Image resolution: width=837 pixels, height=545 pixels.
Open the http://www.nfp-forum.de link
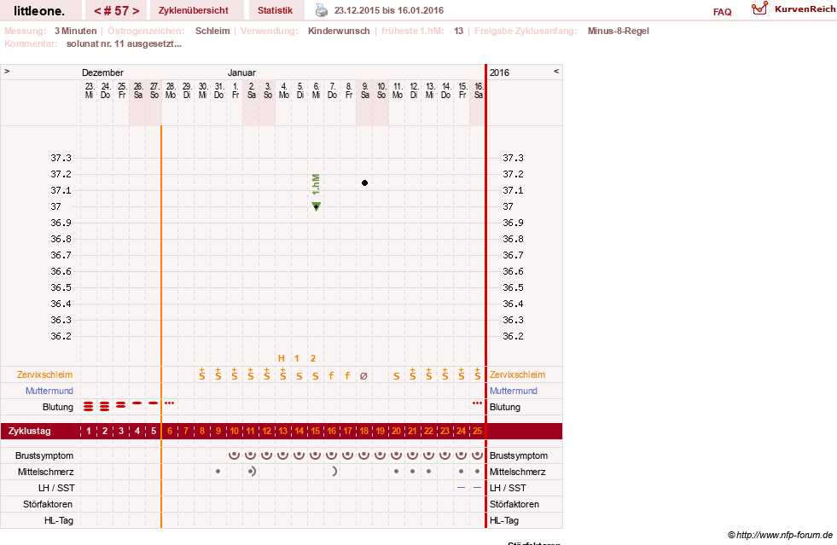785,535
